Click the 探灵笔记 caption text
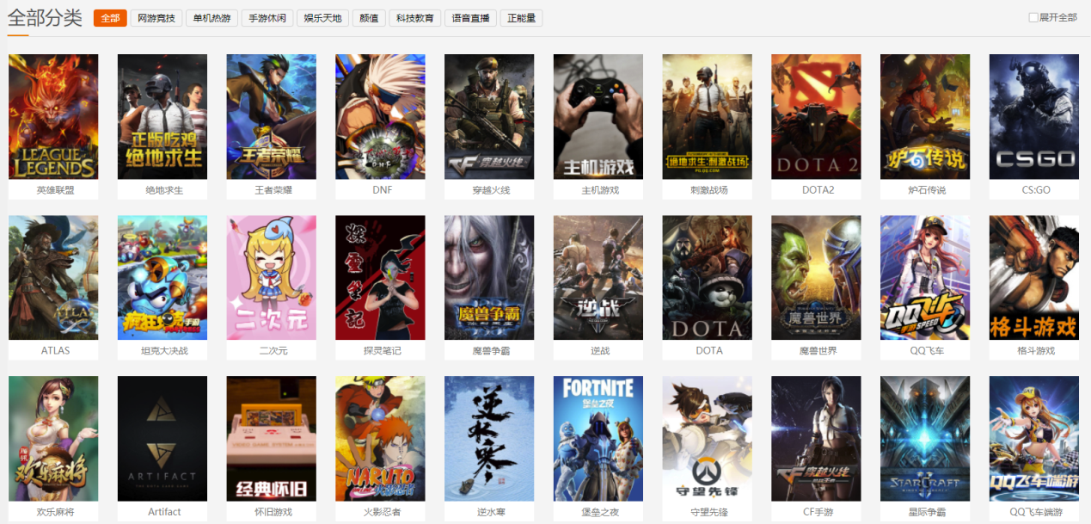Image resolution: width=1091 pixels, height=524 pixels. (x=382, y=351)
